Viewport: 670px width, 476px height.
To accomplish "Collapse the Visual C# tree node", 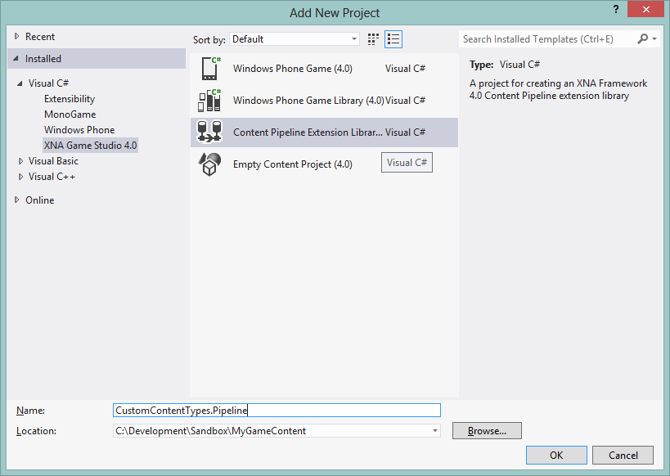I will 20,83.
